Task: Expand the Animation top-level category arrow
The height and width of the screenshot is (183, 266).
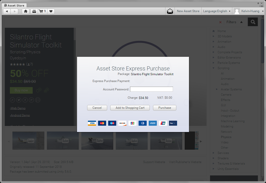Action: pyautogui.click(x=214, y=42)
